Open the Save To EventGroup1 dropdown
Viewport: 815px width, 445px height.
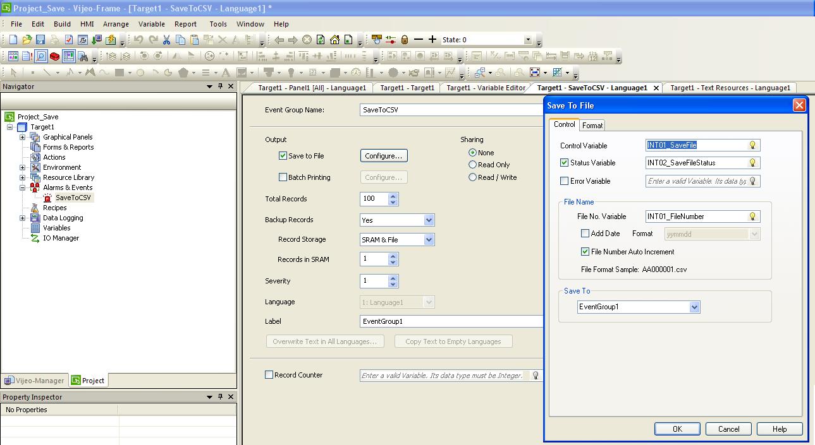coord(694,307)
